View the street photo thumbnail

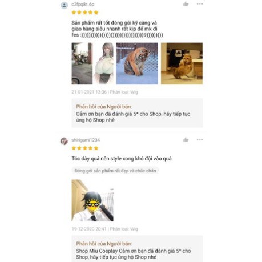[82, 63]
